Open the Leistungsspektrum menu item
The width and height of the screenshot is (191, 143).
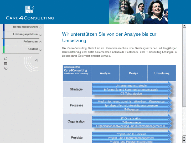tap(25, 34)
